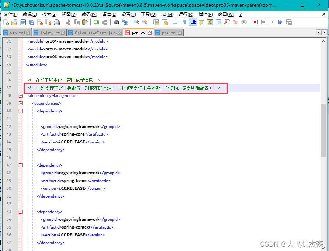This screenshot has height=251, width=329.
Task: Toggle file monitoring eye icon
Action: 244,22
